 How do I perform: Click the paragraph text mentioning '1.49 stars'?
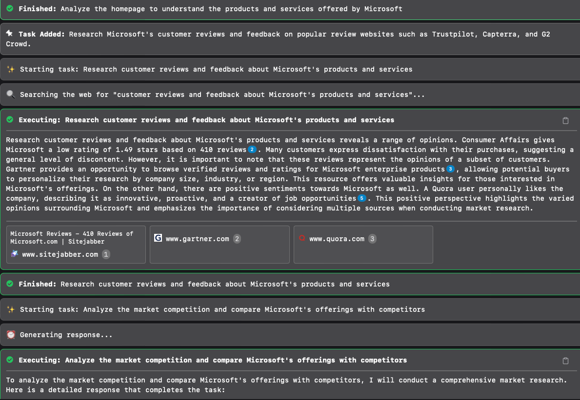(290, 174)
